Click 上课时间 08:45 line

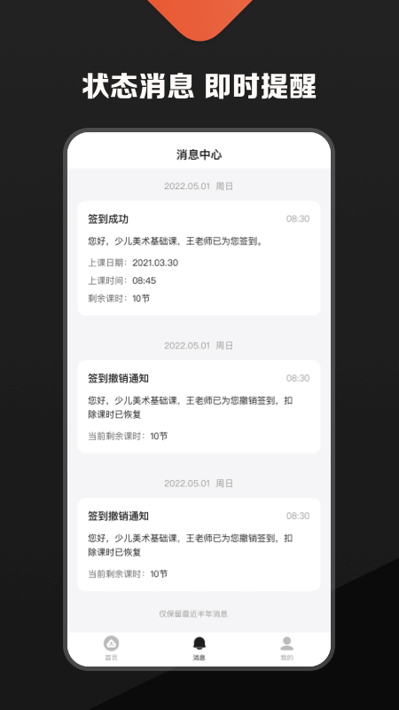122,280
